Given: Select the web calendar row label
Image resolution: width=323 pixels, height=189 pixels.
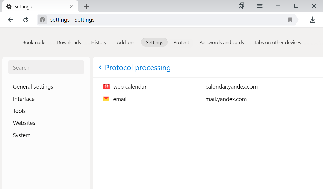Looking at the screenshot, I should pos(130,87).
